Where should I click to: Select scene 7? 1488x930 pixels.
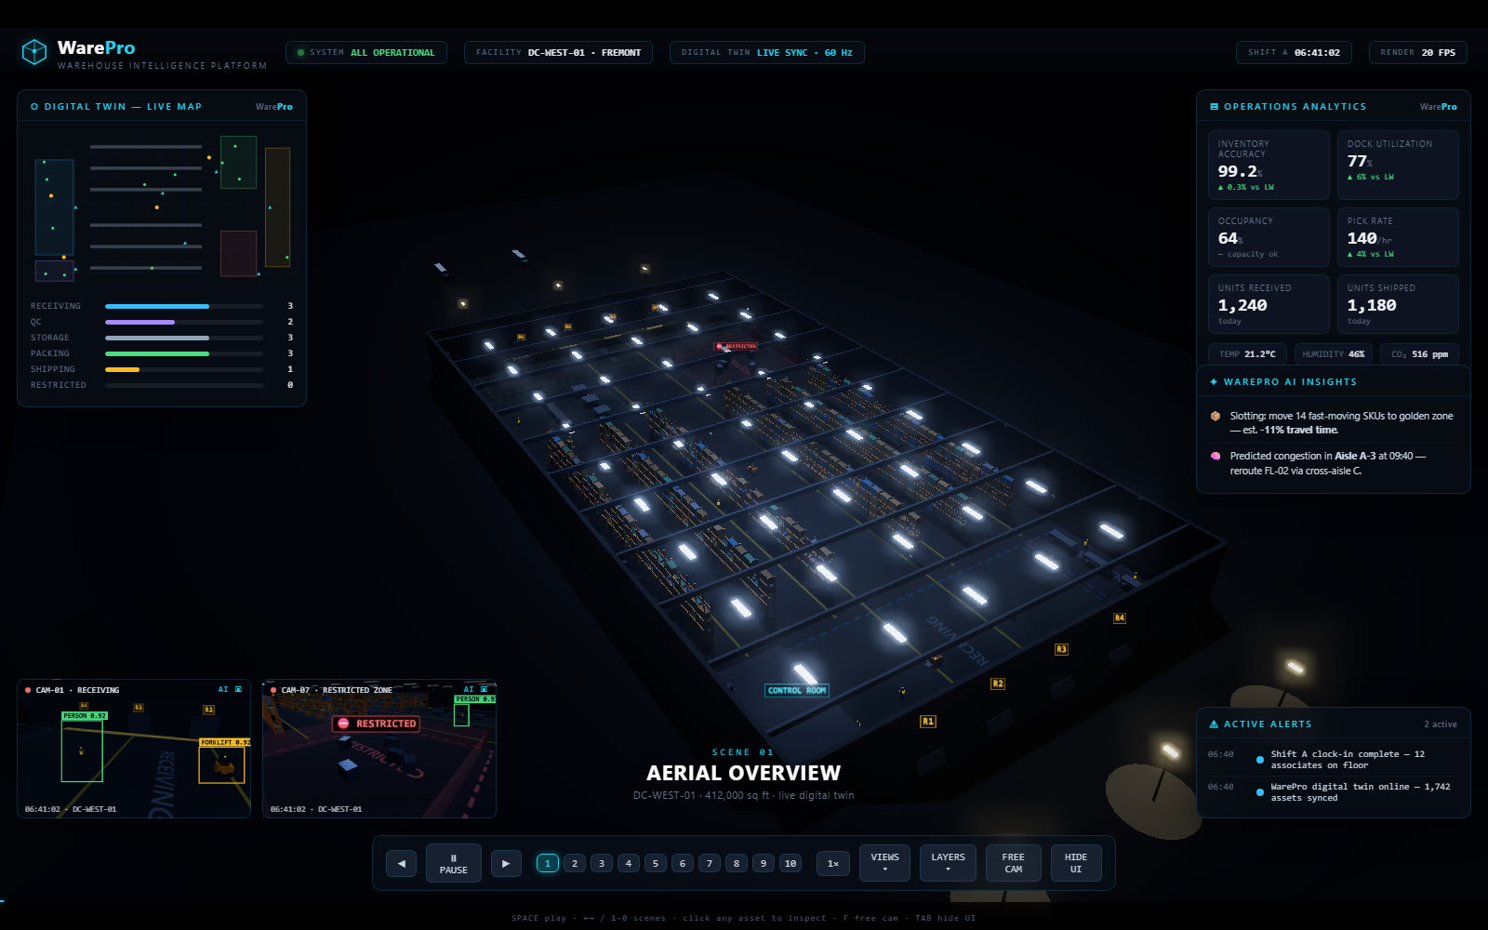pyautogui.click(x=710, y=863)
